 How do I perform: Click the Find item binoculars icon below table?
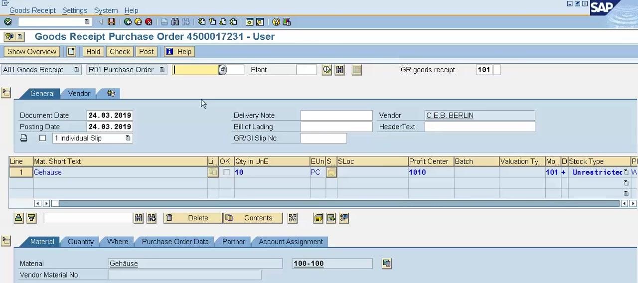pyautogui.click(x=139, y=218)
